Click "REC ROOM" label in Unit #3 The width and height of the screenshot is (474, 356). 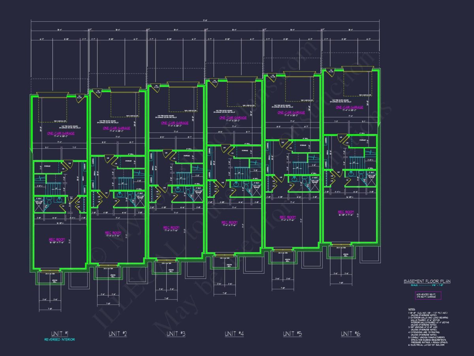click(x=171, y=227)
